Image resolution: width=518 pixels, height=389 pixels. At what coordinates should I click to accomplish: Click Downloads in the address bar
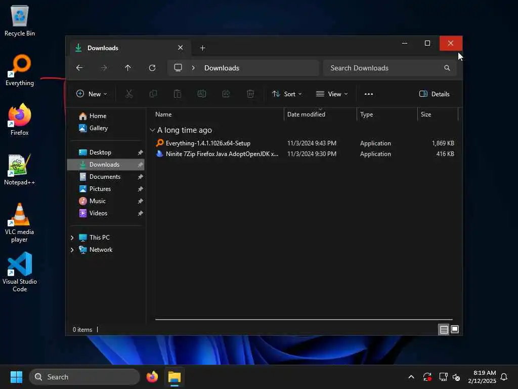(222, 68)
